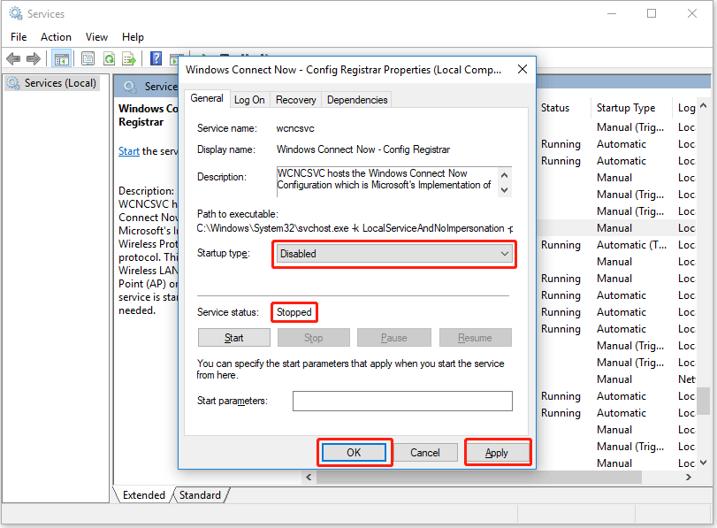
Task: Click the horizontal scrollbar thumb under the list
Action: point(479,478)
